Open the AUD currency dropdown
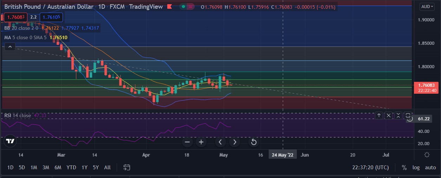The height and width of the screenshot is (178, 441). click(x=427, y=6)
